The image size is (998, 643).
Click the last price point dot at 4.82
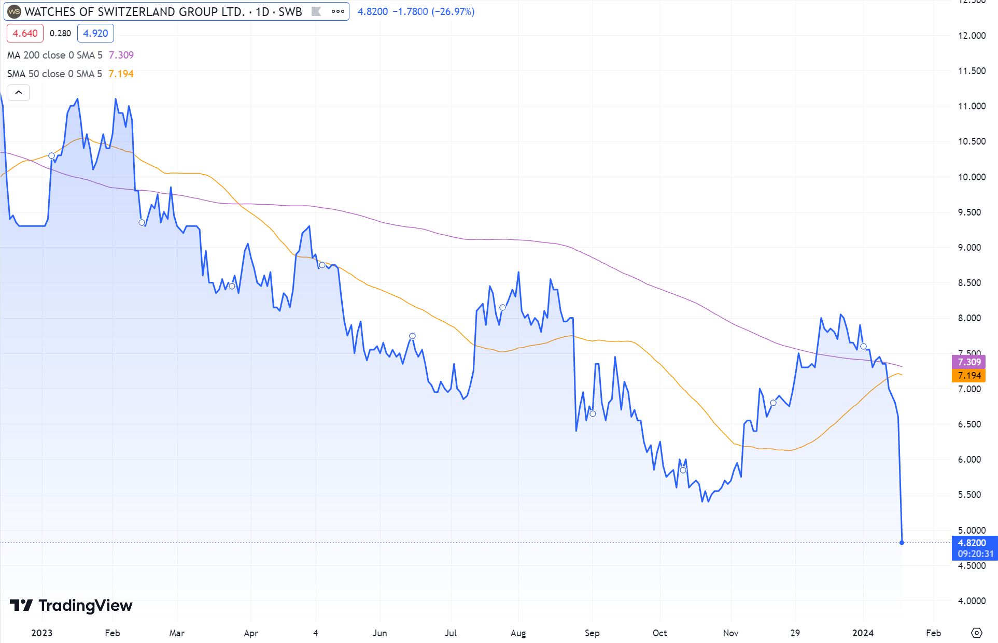pyautogui.click(x=902, y=542)
